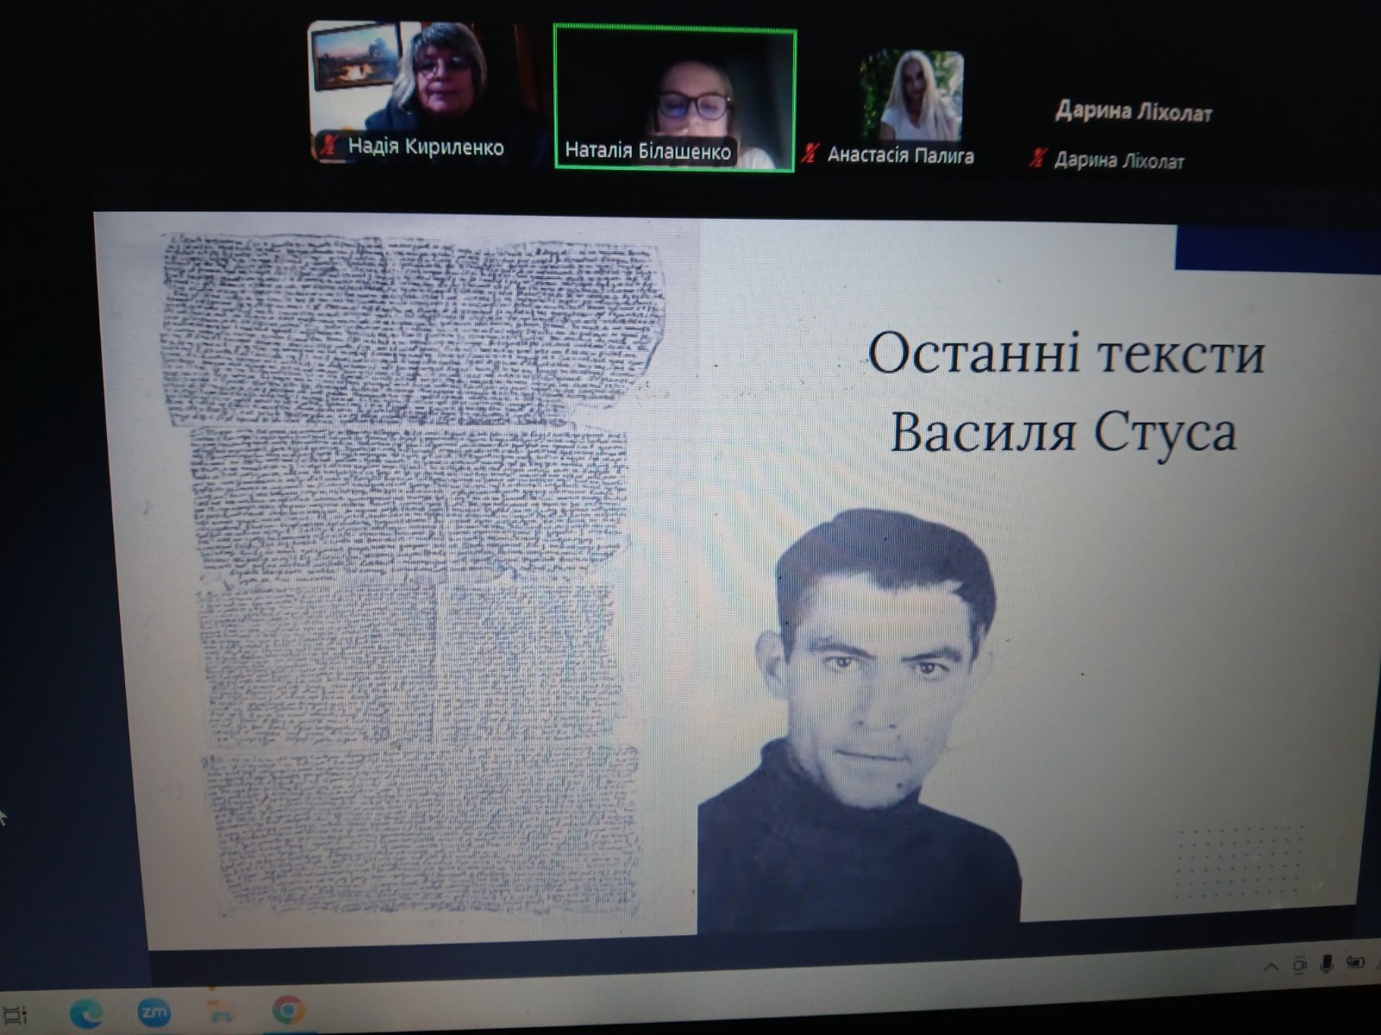Select Анастасія Палига's profile picture tile
This screenshot has width=1381, height=1035.
[x=911, y=95]
